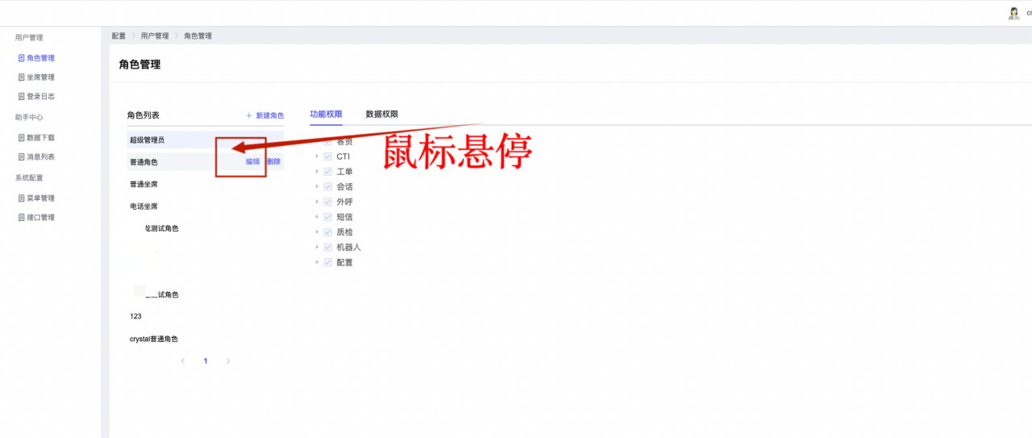Click 用户管理 in the breadcrumb
The width and height of the screenshot is (1032, 438).
click(x=155, y=36)
